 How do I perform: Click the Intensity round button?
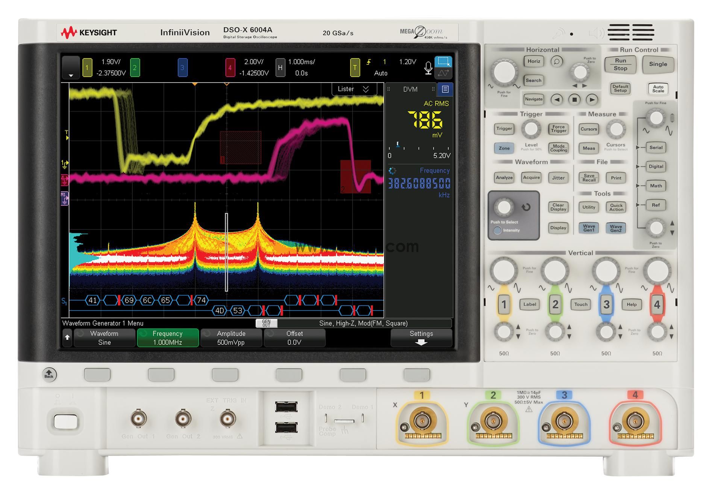click(497, 230)
